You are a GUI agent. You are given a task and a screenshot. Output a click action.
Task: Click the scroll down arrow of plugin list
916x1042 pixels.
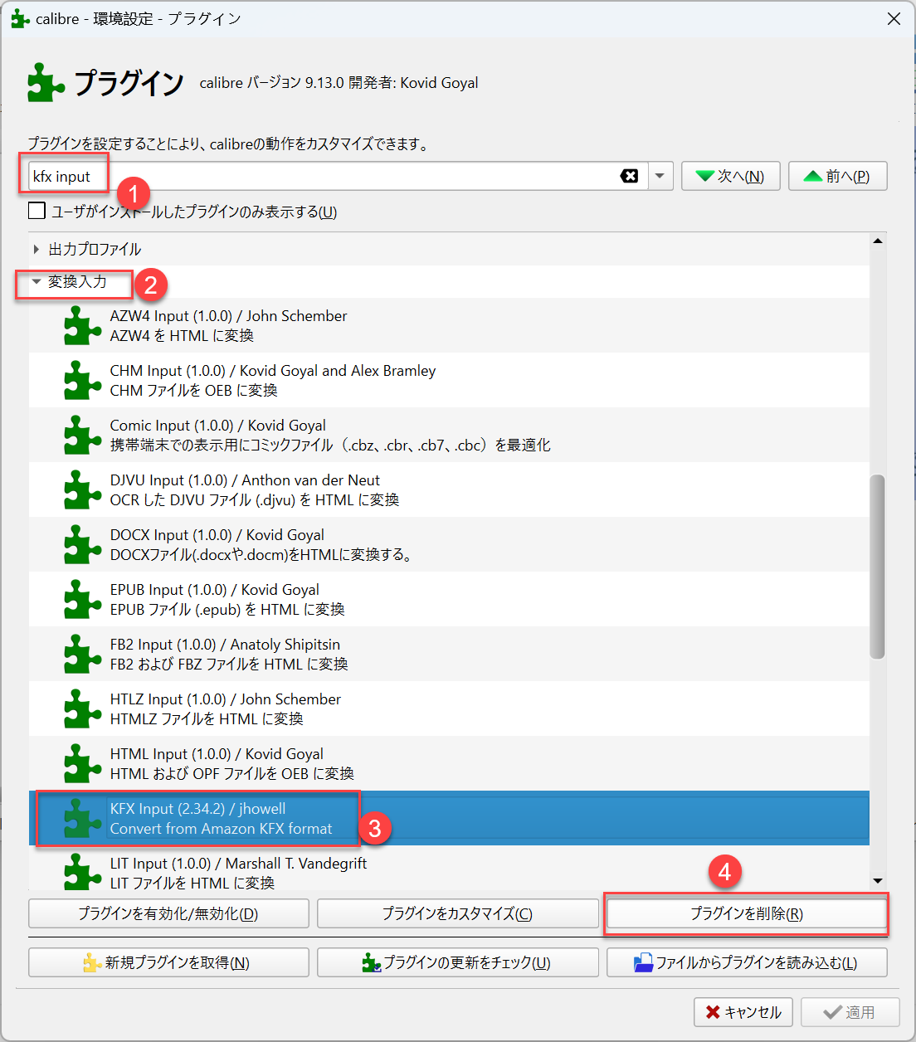click(x=877, y=881)
